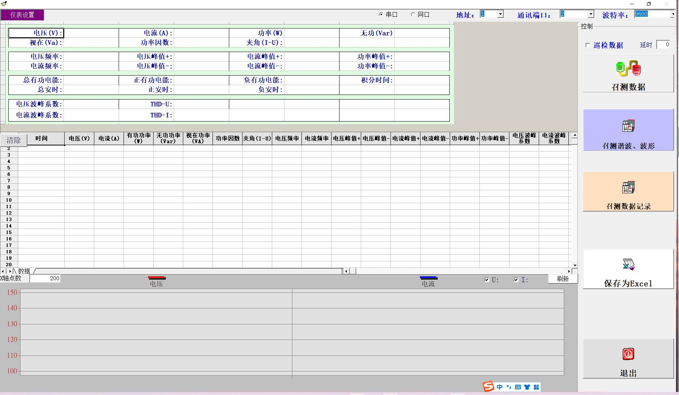Expand the 地址 dropdown
Viewport: 679px width, 395px height.
pyautogui.click(x=500, y=14)
